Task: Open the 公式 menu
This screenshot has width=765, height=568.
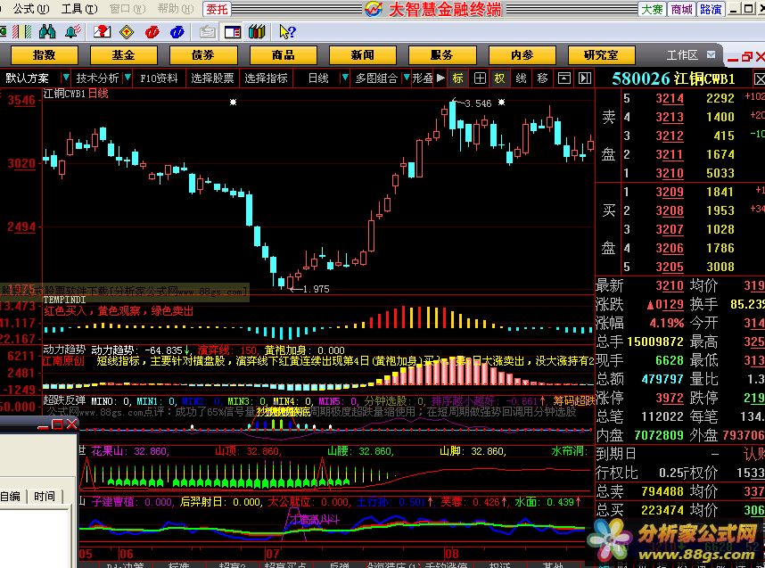Action: (30, 9)
